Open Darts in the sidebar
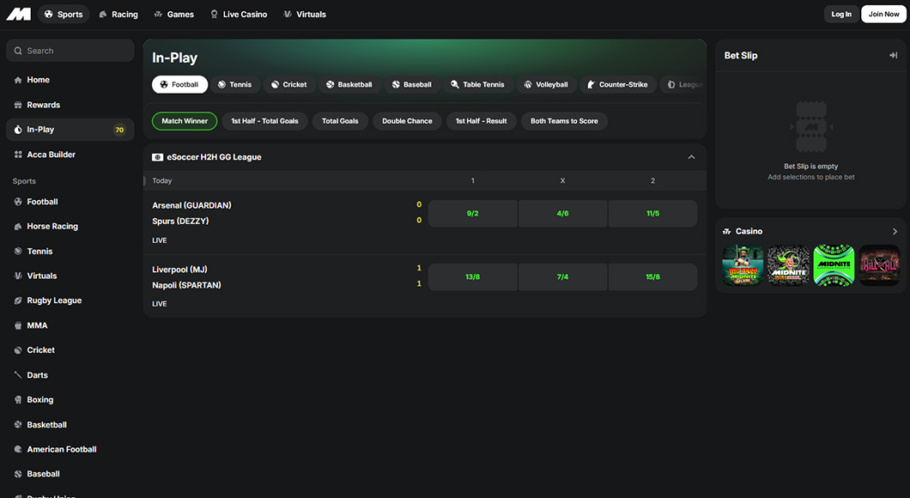This screenshot has height=498, width=910. [x=70, y=375]
